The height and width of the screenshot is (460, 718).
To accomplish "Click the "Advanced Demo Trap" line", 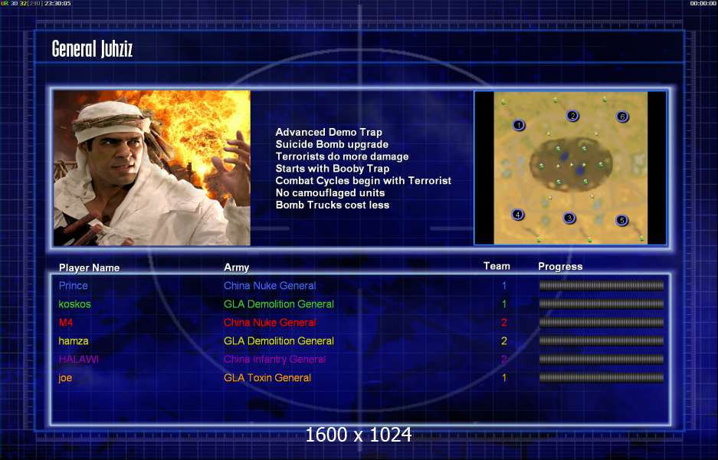I will 329,133.
